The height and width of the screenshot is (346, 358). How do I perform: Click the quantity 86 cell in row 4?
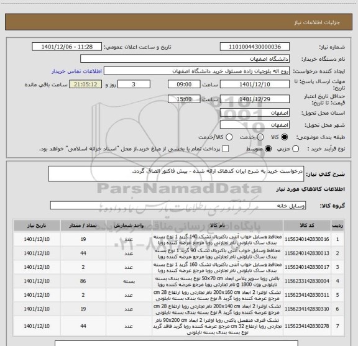[83, 281]
